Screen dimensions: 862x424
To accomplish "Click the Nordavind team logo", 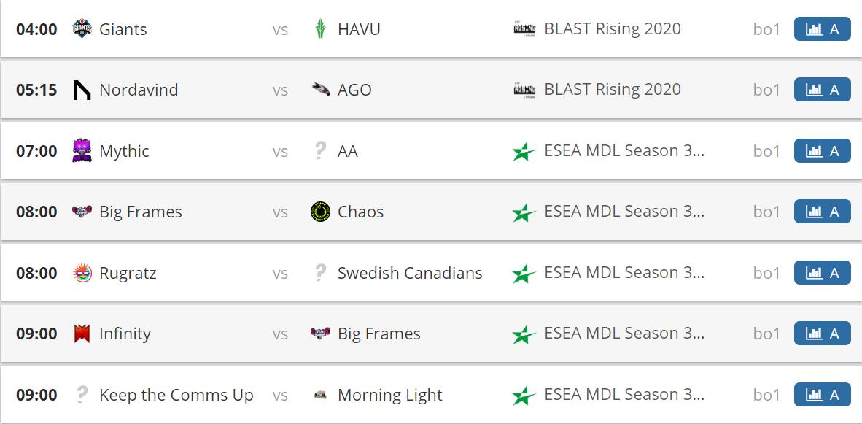I will point(82,90).
